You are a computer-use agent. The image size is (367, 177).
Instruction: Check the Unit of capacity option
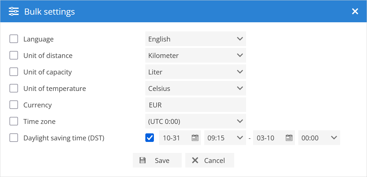(14, 72)
